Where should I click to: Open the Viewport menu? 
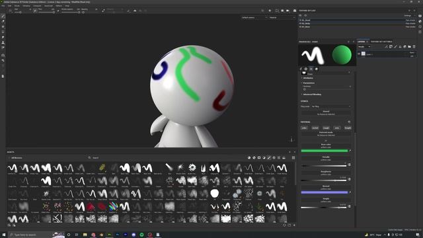tap(37, 6)
